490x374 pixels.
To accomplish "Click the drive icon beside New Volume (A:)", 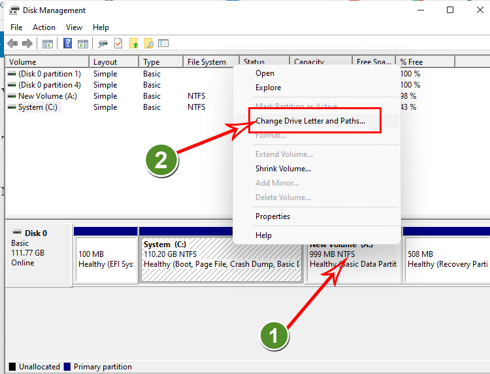I will coord(12,96).
